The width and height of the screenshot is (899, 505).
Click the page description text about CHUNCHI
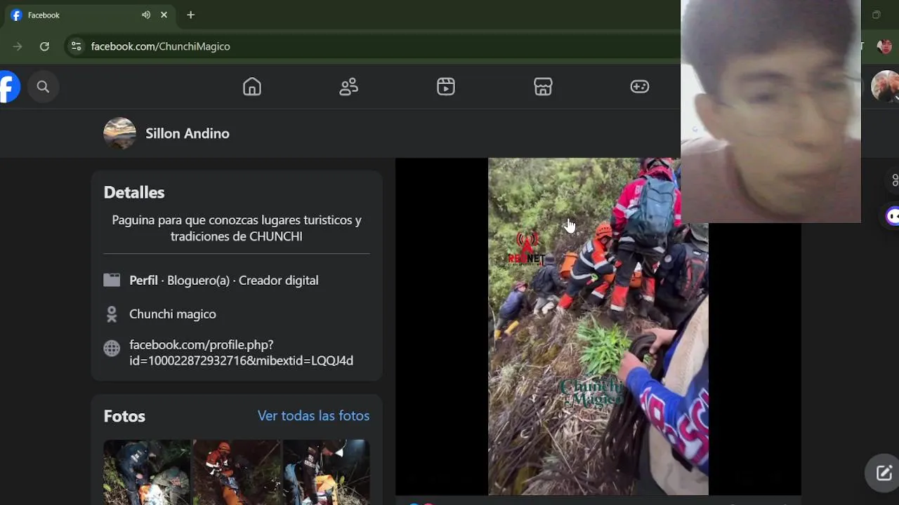tap(237, 228)
